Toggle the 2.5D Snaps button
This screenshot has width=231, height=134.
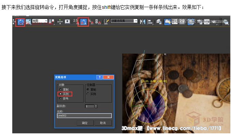coord(76,22)
